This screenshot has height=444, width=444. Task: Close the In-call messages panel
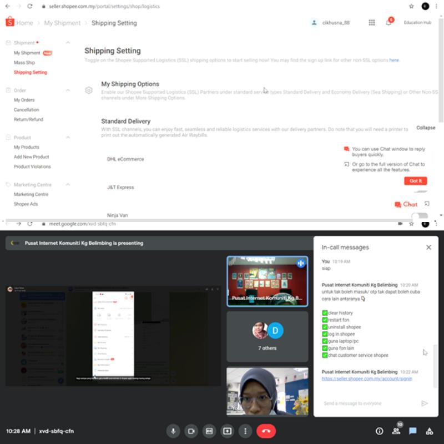tap(428, 248)
